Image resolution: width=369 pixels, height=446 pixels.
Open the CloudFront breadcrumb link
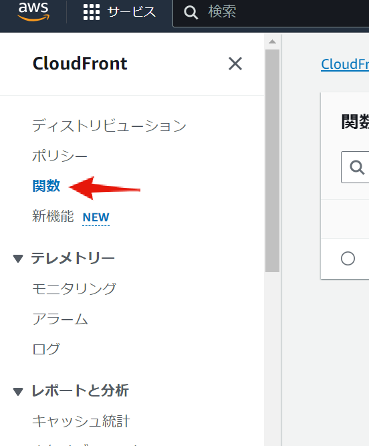pyautogui.click(x=345, y=64)
